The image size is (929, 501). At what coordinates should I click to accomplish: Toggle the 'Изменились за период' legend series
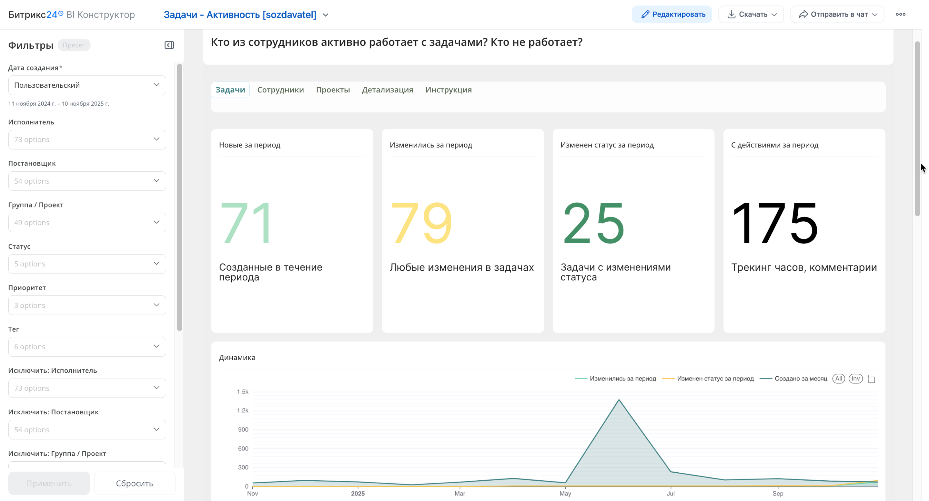pos(622,379)
